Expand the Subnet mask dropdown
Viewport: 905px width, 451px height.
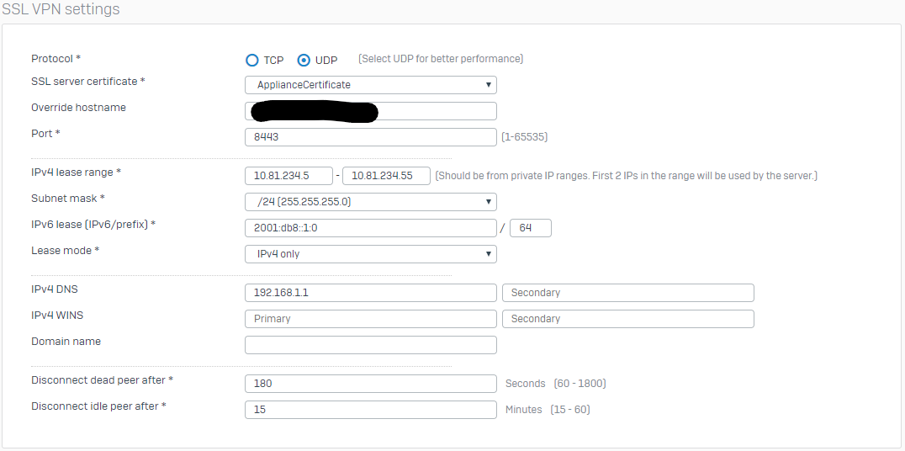point(370,202)
